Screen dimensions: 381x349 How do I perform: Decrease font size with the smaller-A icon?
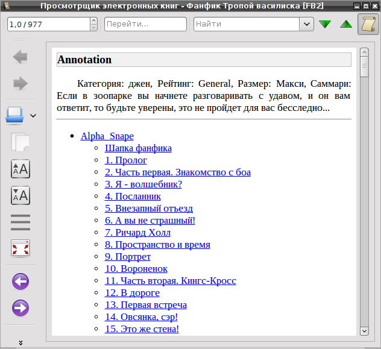click(20, 195)
